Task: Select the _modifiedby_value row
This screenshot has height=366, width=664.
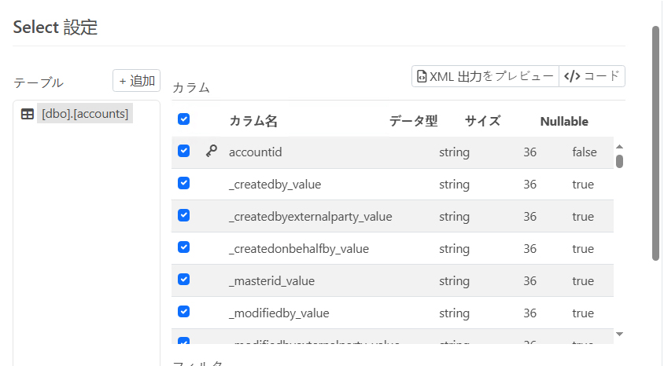Action: pyautogui.click(x=279, y=313)
